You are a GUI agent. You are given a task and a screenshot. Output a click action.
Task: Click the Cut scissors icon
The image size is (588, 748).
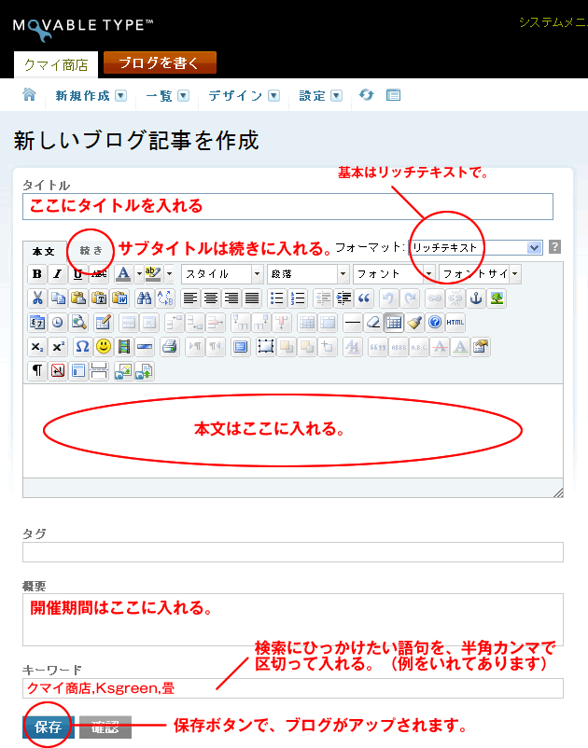click(37, 298)
